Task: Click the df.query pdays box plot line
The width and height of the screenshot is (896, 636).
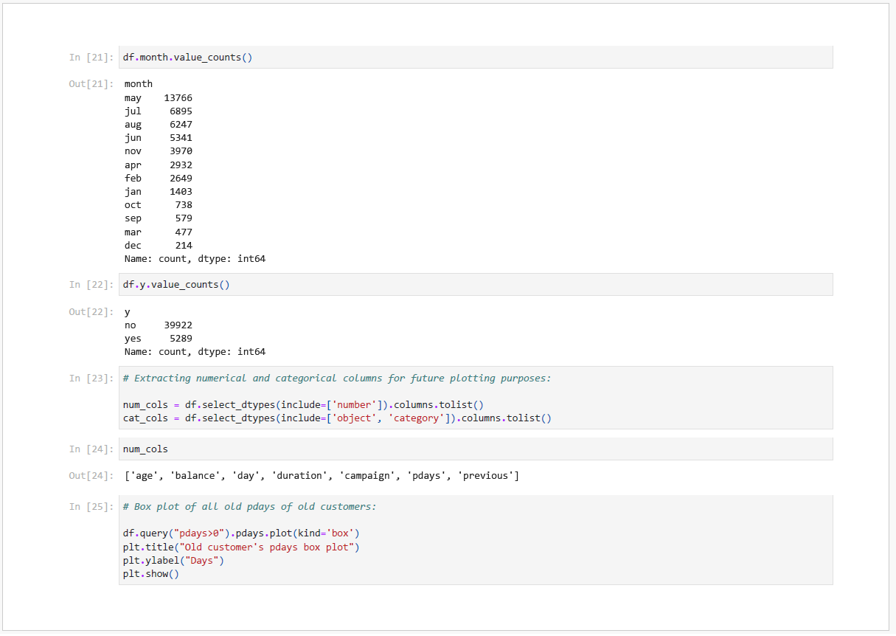Action: click(x=240, y=533)
